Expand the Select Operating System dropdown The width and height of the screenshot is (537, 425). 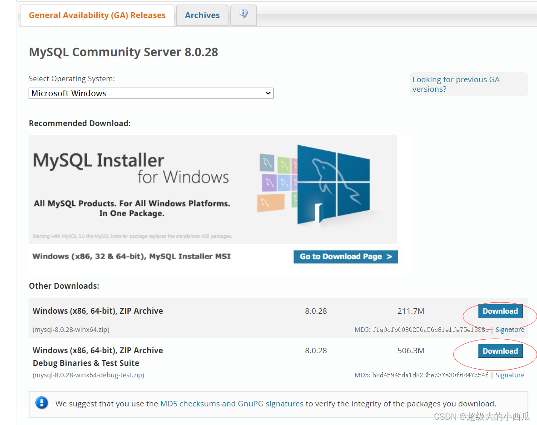pos(151,93)
